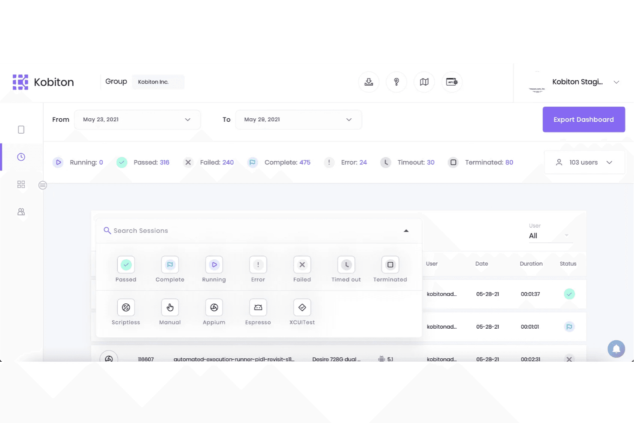Filter sessions by Espresso type
The image size is (634, 423).
[258, 307]
